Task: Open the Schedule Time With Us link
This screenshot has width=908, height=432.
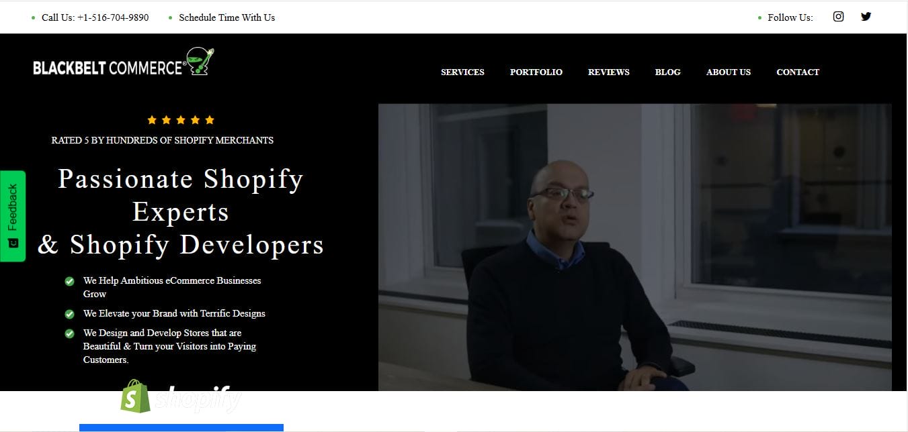Action: click(x=227, y=17)
